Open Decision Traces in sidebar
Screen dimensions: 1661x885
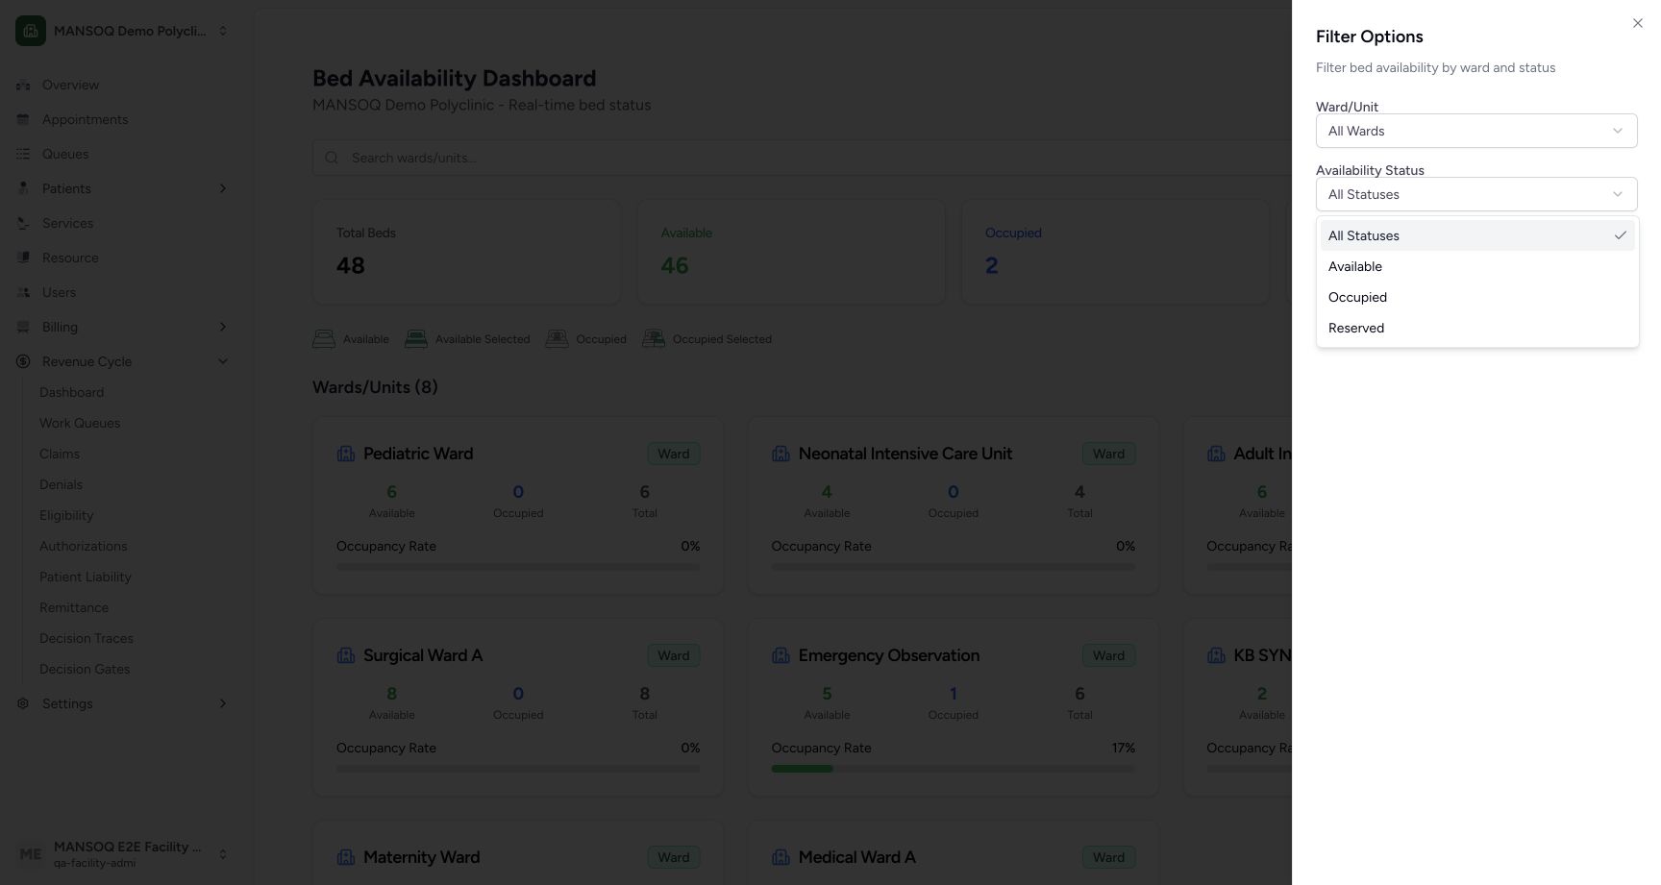click(87, 638)
